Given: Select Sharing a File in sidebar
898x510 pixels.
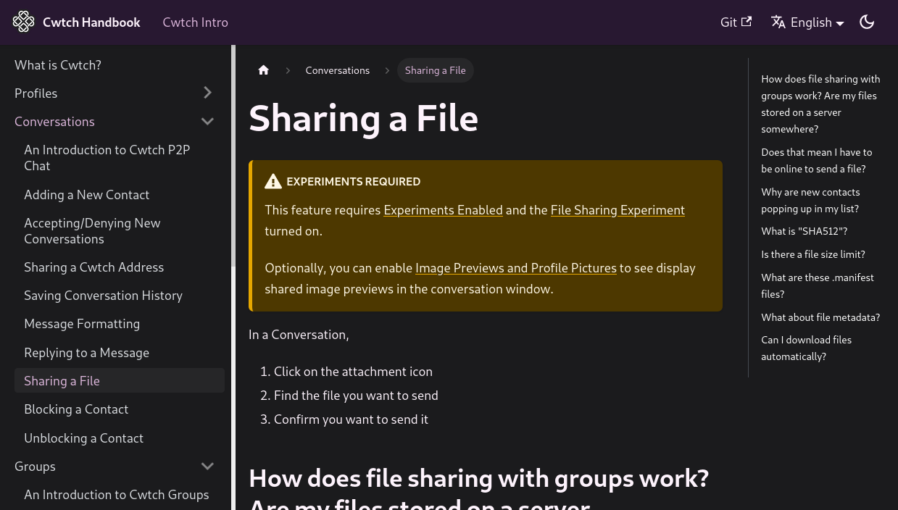Looking at the screenshot, I should click(120, 381).
